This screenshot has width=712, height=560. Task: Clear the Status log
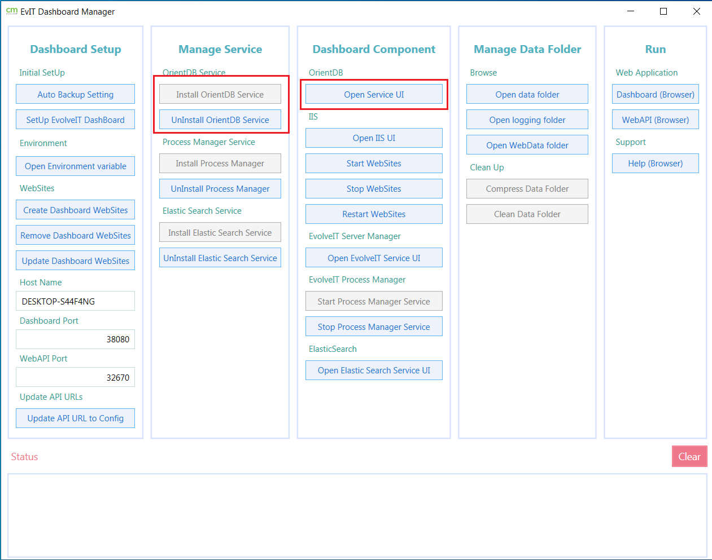point(689,456)
